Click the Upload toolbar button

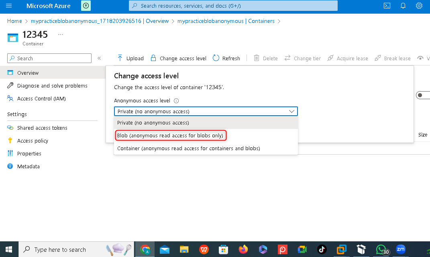pyautogui.click(x=130, y=58)
